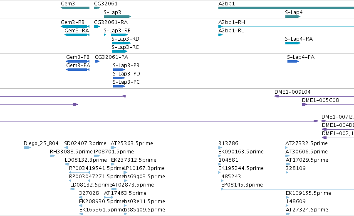Select the RP003419541.5prime EST label
The image size is (354, 216).
point(97,168)
